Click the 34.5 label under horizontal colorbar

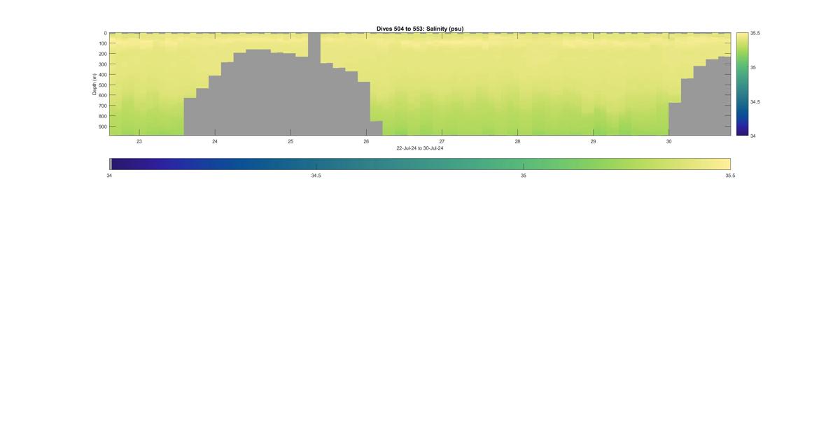click(x=316, y=176)
